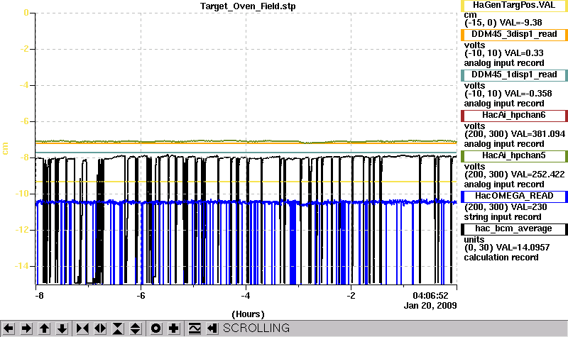568x337 pixels.
Task: Compress the vertical axis with hourglass icon
Action: [118, 328]
